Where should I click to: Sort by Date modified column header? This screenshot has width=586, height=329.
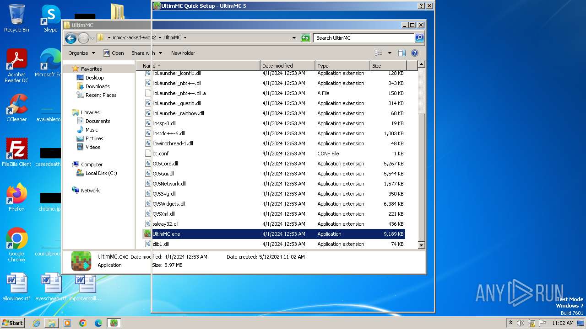288,66
